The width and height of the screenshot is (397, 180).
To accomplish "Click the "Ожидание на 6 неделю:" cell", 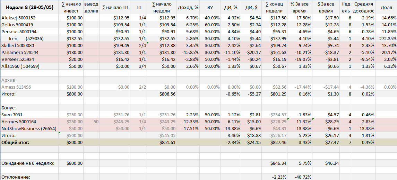I will point(28,163).
